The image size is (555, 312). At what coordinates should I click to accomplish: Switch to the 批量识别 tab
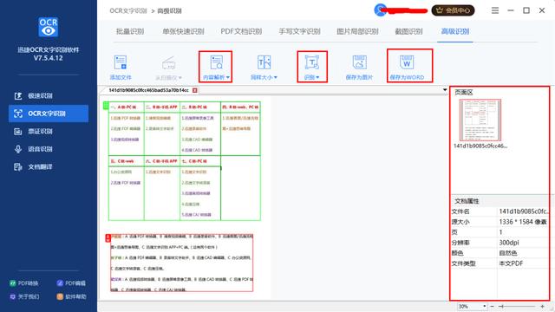click(x=130, y=31)
